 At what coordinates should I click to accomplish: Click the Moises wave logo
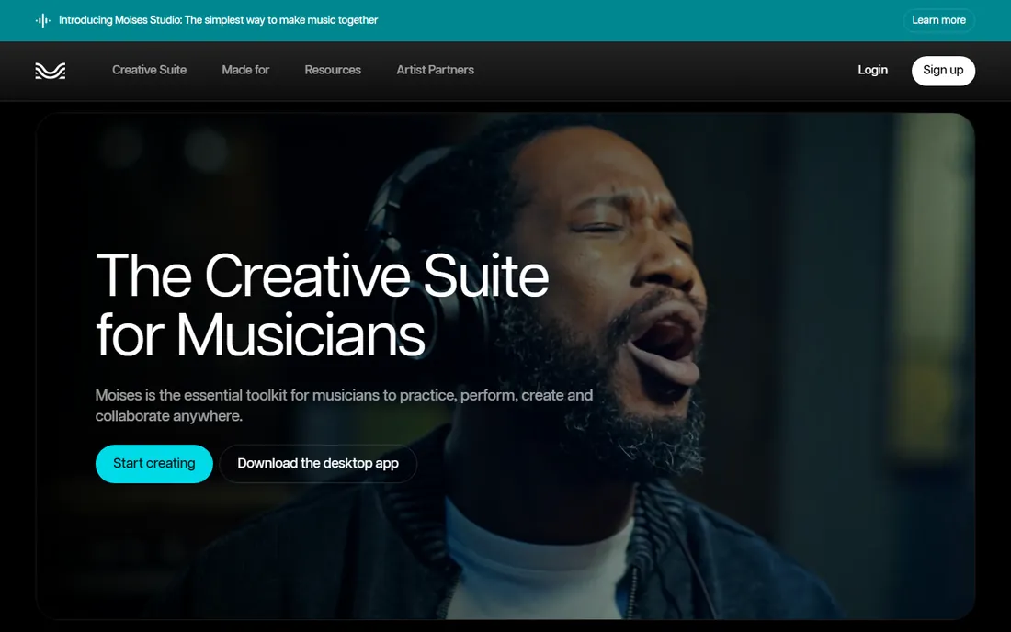[51, 71]
